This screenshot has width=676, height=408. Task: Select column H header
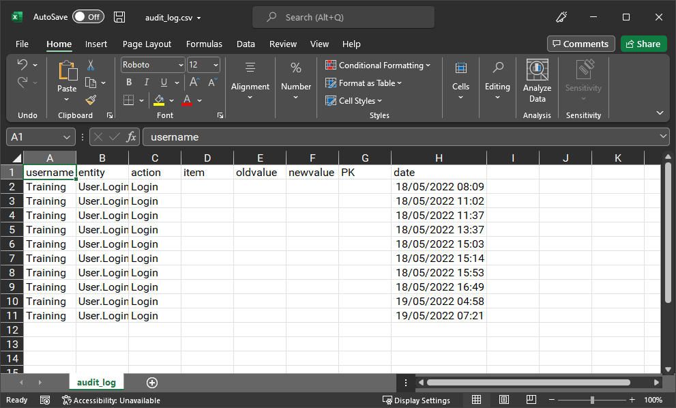tap(439, 158)
